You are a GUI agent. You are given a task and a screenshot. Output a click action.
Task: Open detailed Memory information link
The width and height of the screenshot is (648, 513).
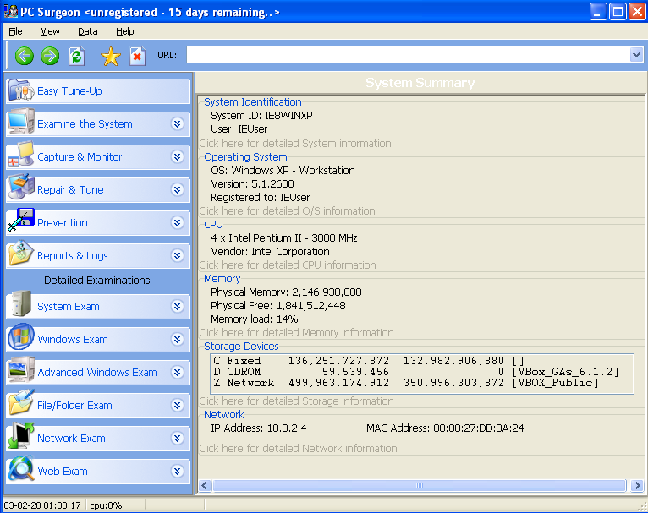click(x=297, y=333)
